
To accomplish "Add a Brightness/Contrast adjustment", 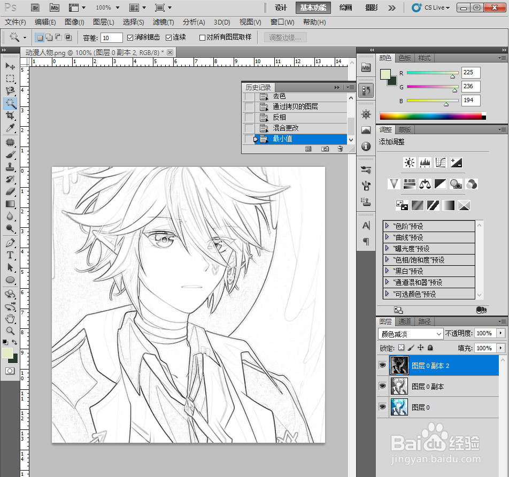I will coord(410,163).
